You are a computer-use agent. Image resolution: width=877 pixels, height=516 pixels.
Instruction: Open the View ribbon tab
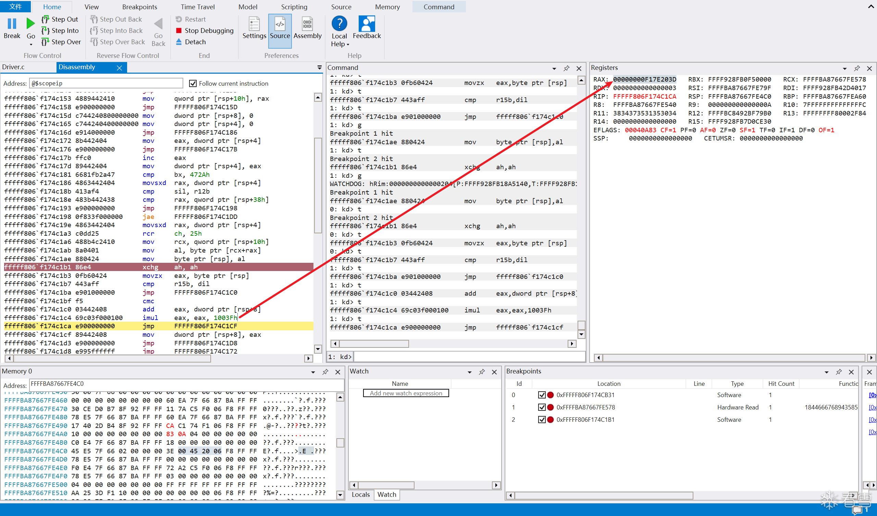tap(91, 7)
